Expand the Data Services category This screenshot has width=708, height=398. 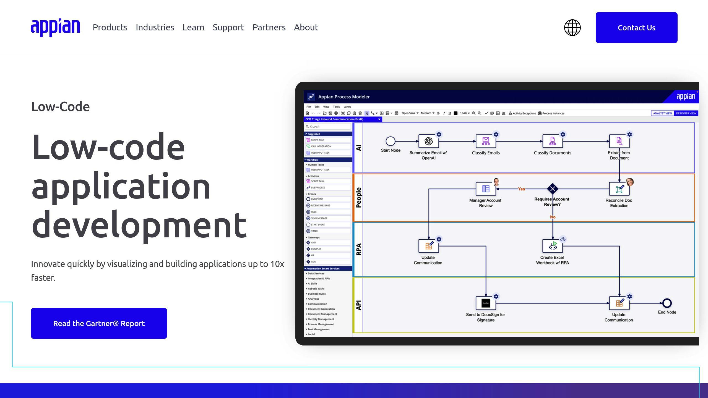[x=315, y=273]
